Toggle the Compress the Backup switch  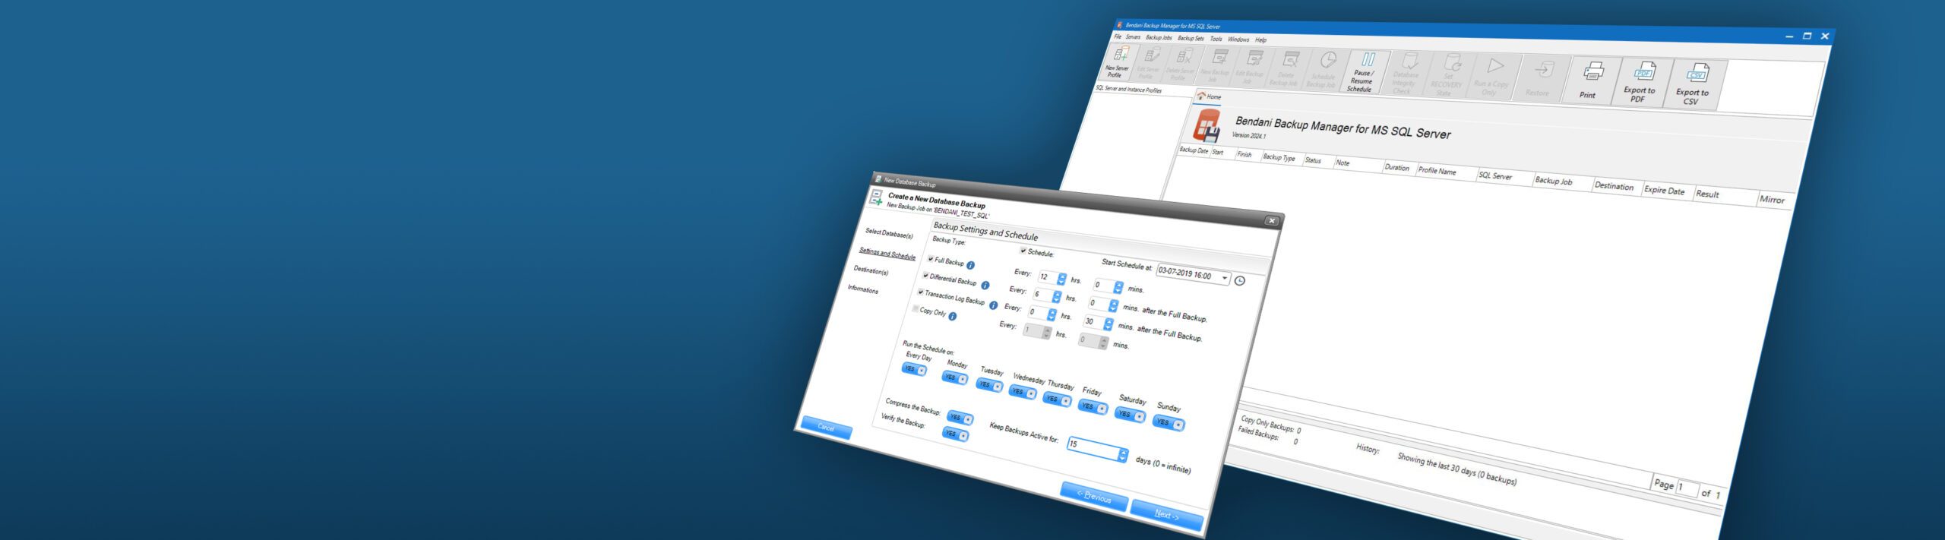click(960, 418)
